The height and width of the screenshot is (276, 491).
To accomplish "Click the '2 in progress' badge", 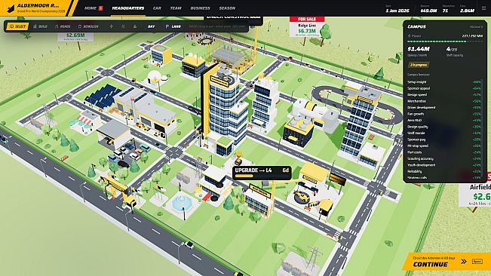I will 419,65.
